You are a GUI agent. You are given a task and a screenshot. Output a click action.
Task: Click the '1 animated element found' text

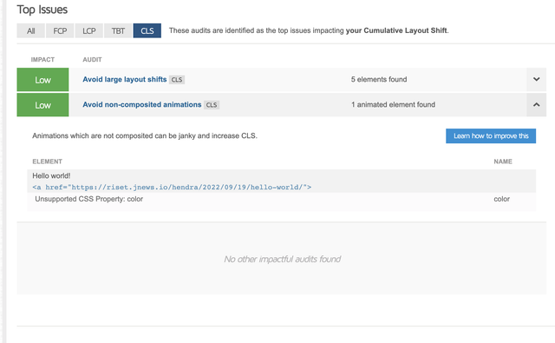click(393, 104)
